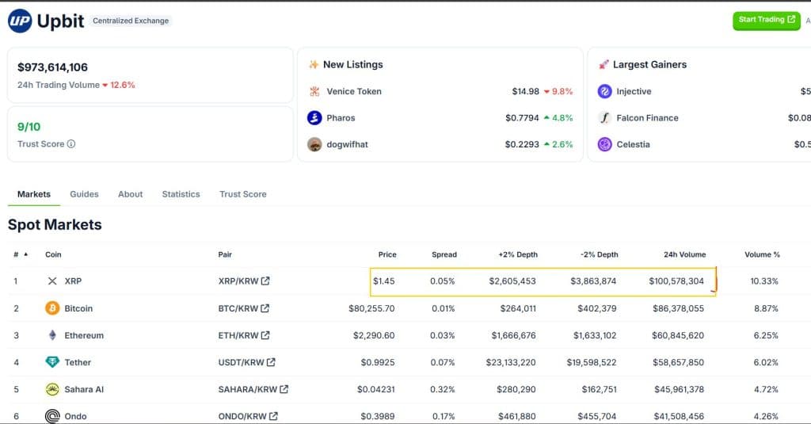Click the Bitcoin coin name
This screenshot has width=811, height=424.
(78, 308)
